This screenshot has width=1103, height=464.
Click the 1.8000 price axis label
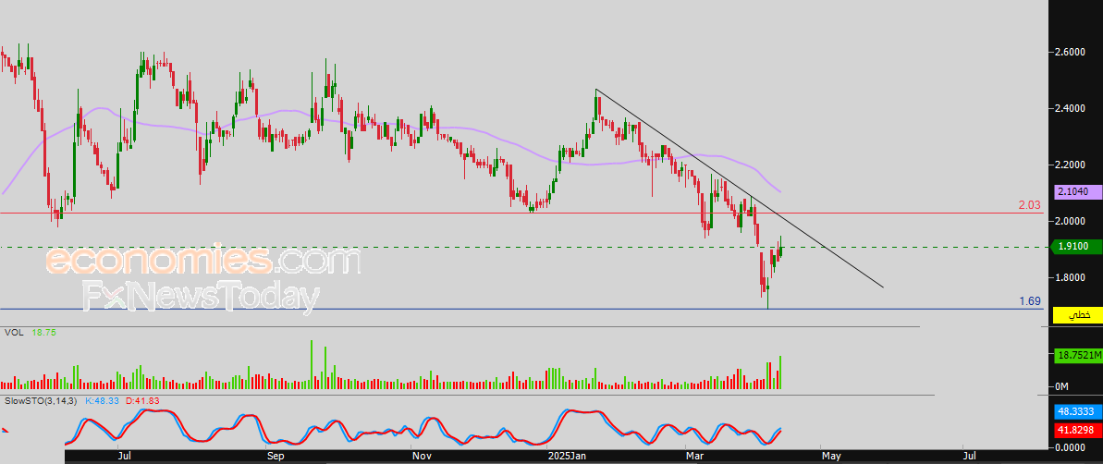point(1070,277)
